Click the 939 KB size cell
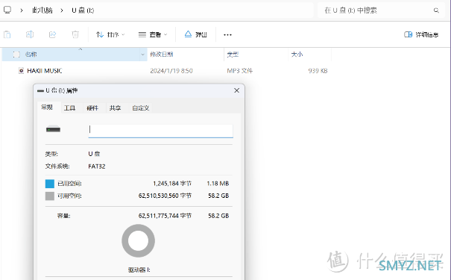Image resolution: width=451 pixels, height=280 pixels. click(x=318, y=71)
